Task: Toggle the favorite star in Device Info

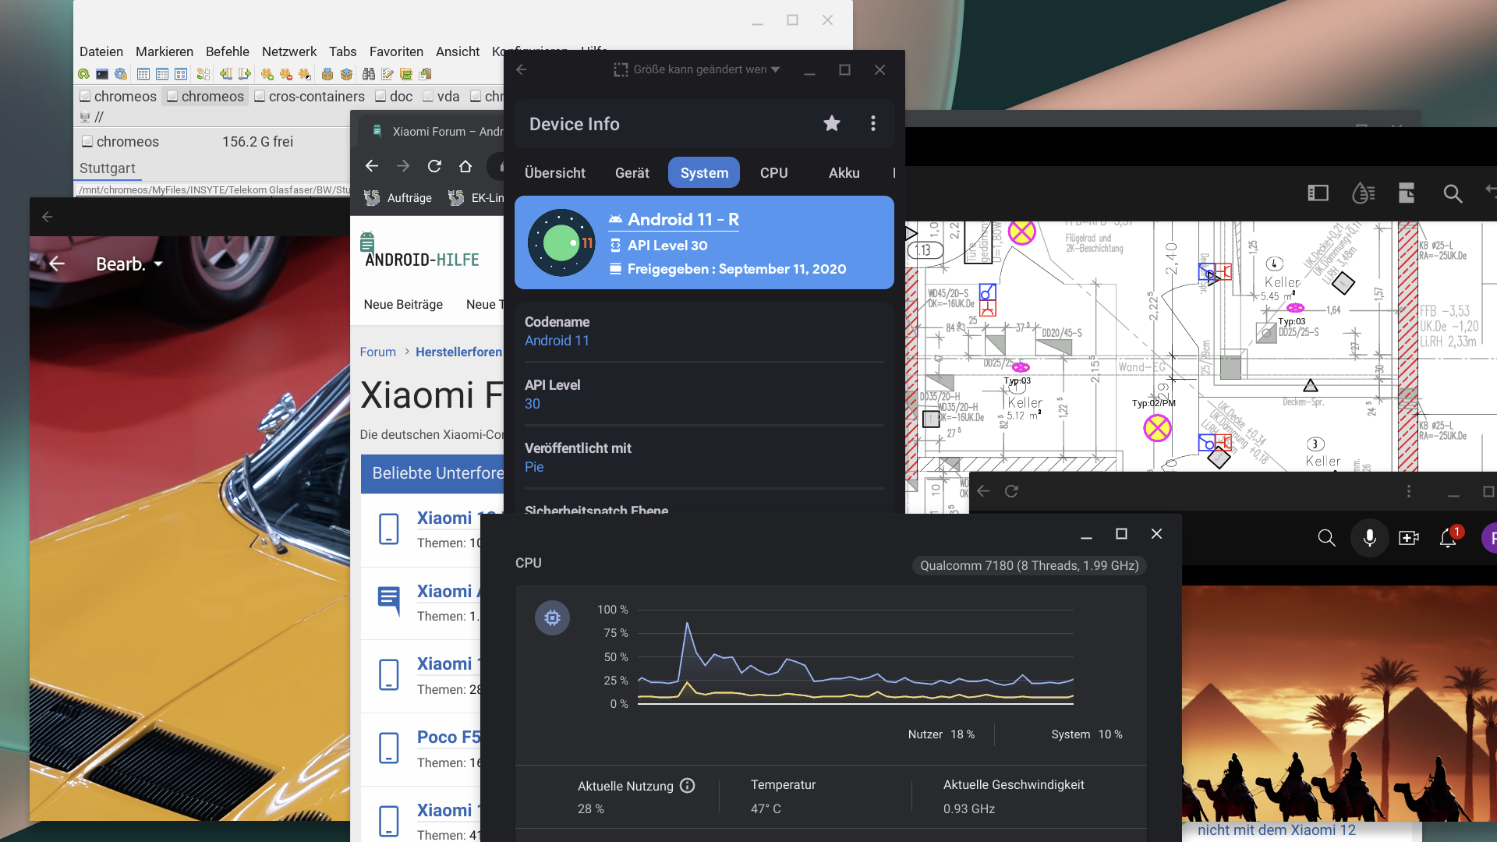Action: (x=832, y=123)
